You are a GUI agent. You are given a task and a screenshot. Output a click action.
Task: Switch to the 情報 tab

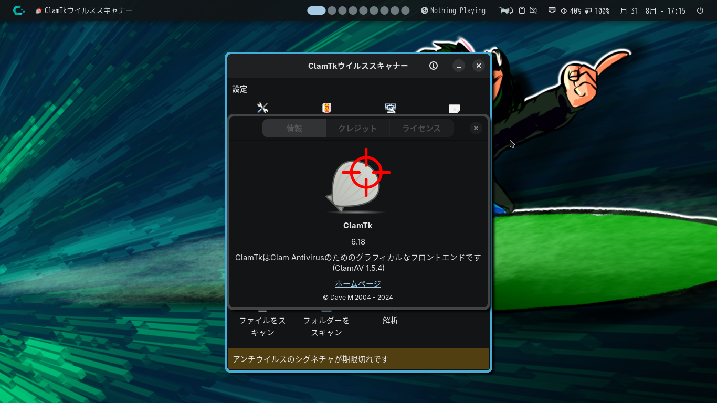(294, 128)
